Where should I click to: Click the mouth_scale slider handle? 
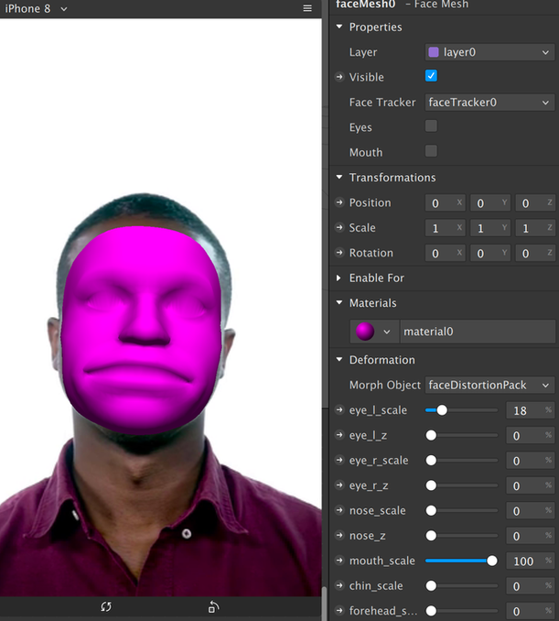pyautogui.click(x=491, y=561)
